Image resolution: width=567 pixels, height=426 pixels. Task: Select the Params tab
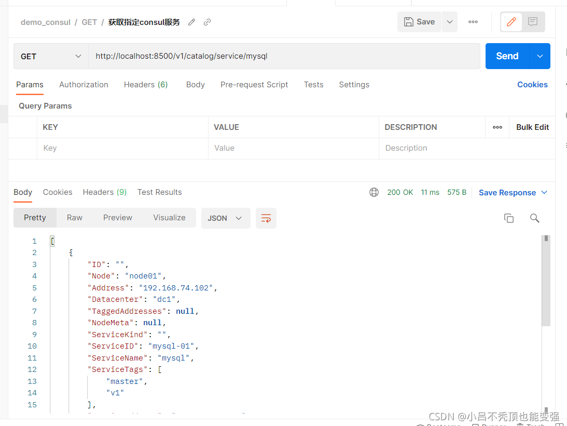[x=30, y=85]
